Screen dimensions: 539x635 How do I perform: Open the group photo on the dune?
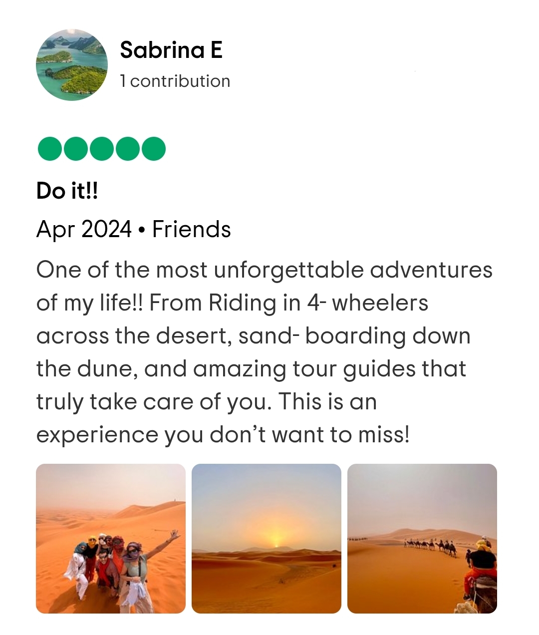tap(111, 539)
